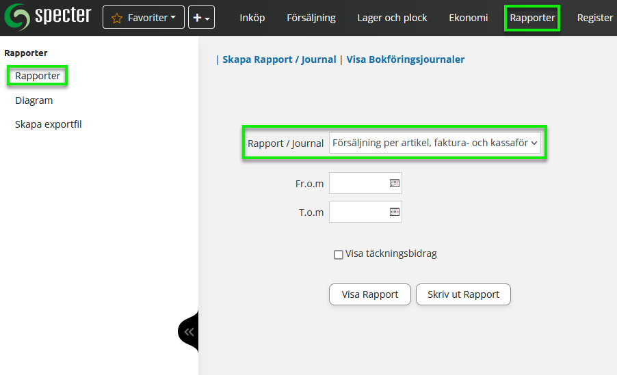Open the Favoriter star dropdown
Viewport: 617px width, 375px height.
[x=143, y=18]
